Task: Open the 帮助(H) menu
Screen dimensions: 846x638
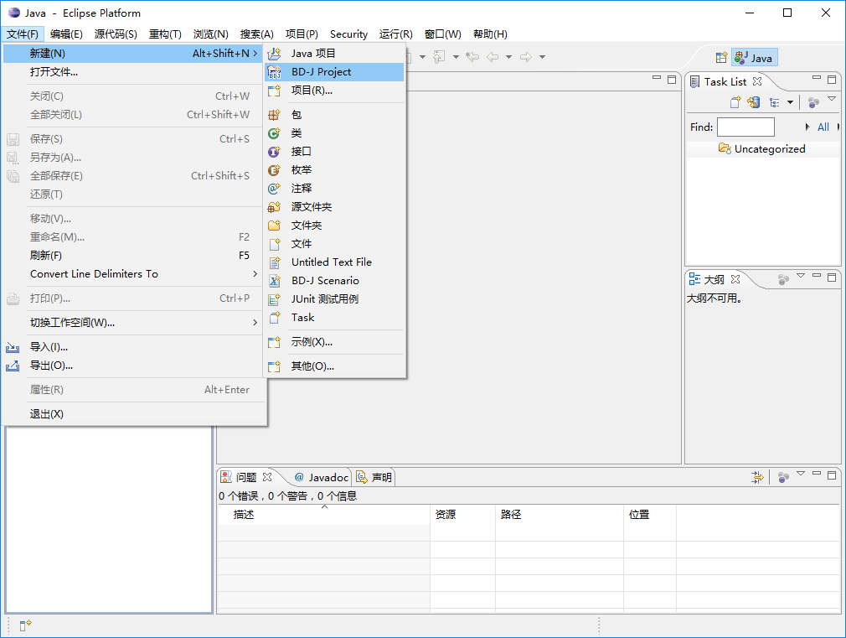Action: (490, 34)
